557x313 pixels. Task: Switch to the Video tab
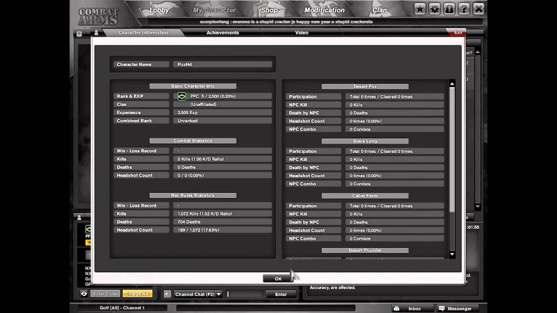coord(302,33)
